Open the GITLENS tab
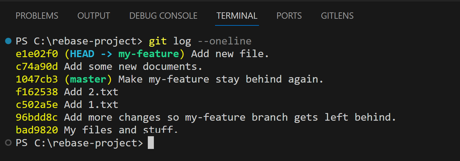This screenshot has height=161, width=460. 337,16
